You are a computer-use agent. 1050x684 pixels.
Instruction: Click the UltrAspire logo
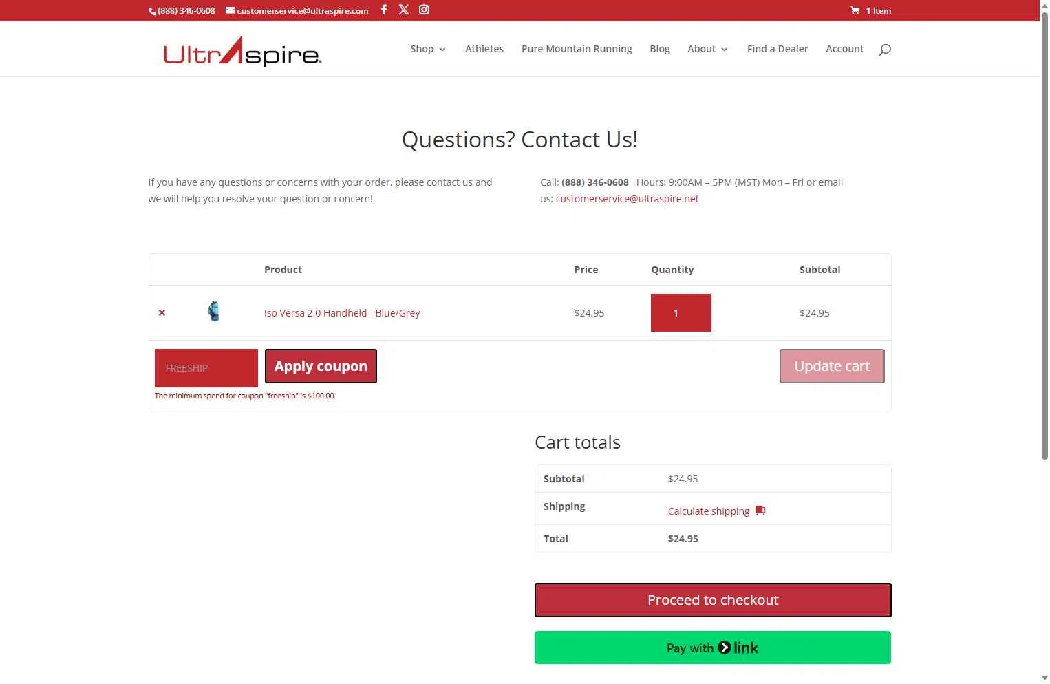click(242, 50)
